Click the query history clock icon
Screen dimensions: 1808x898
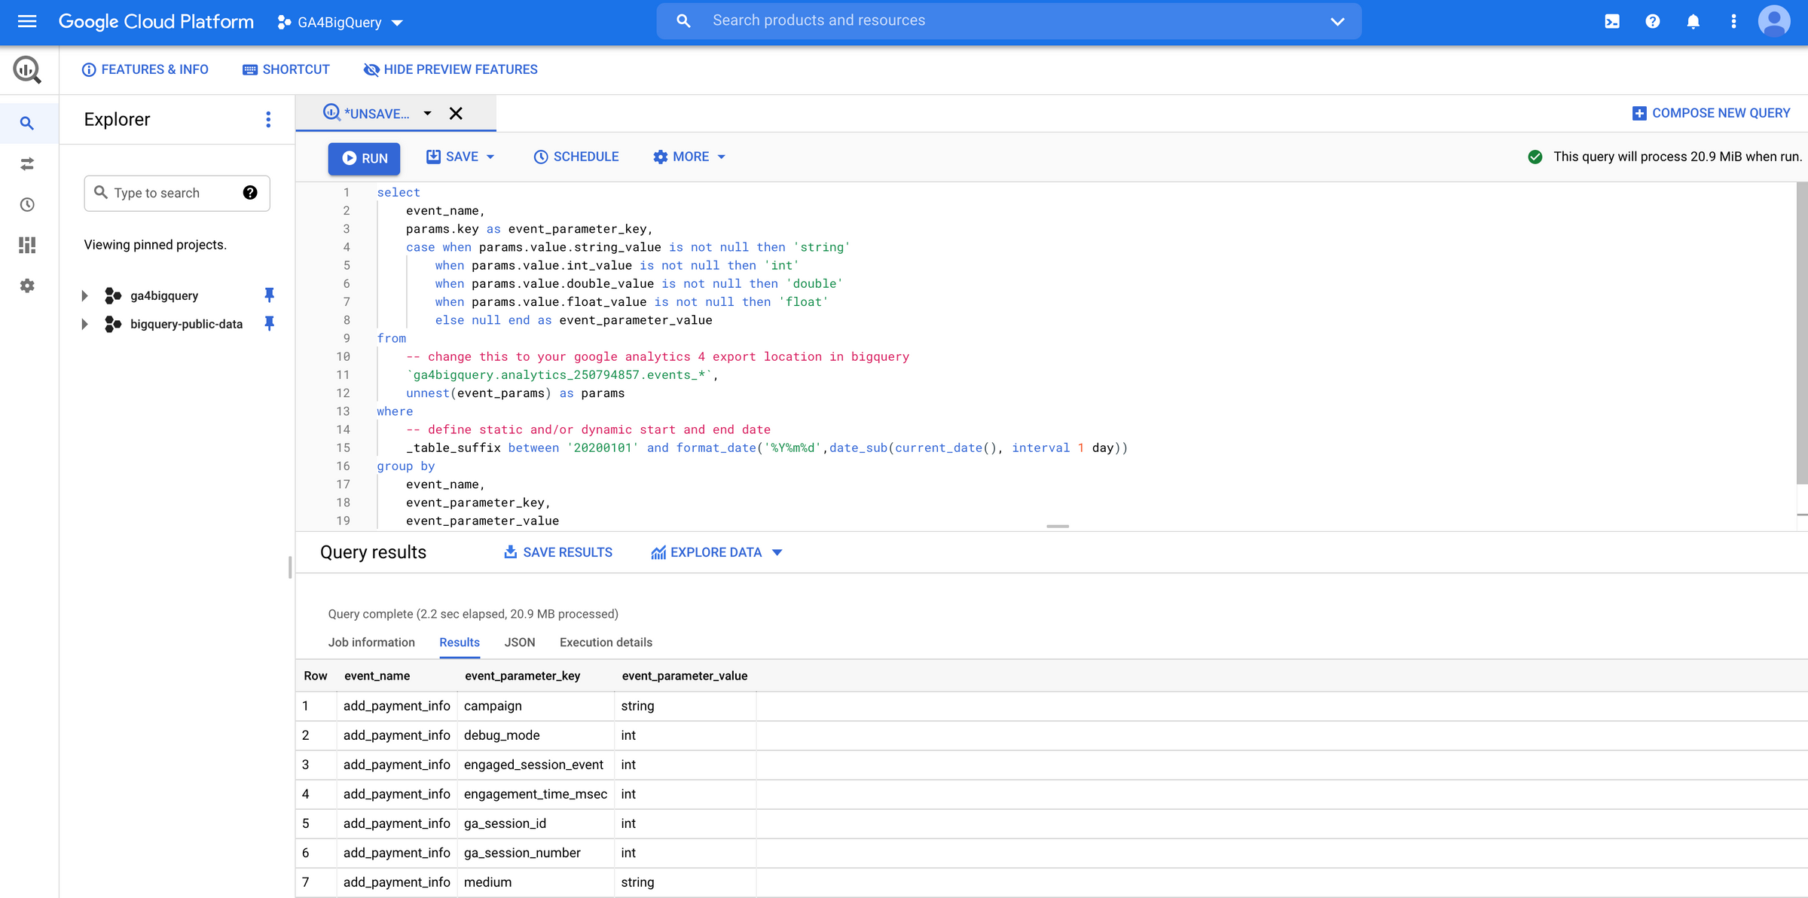pos(27,204)
